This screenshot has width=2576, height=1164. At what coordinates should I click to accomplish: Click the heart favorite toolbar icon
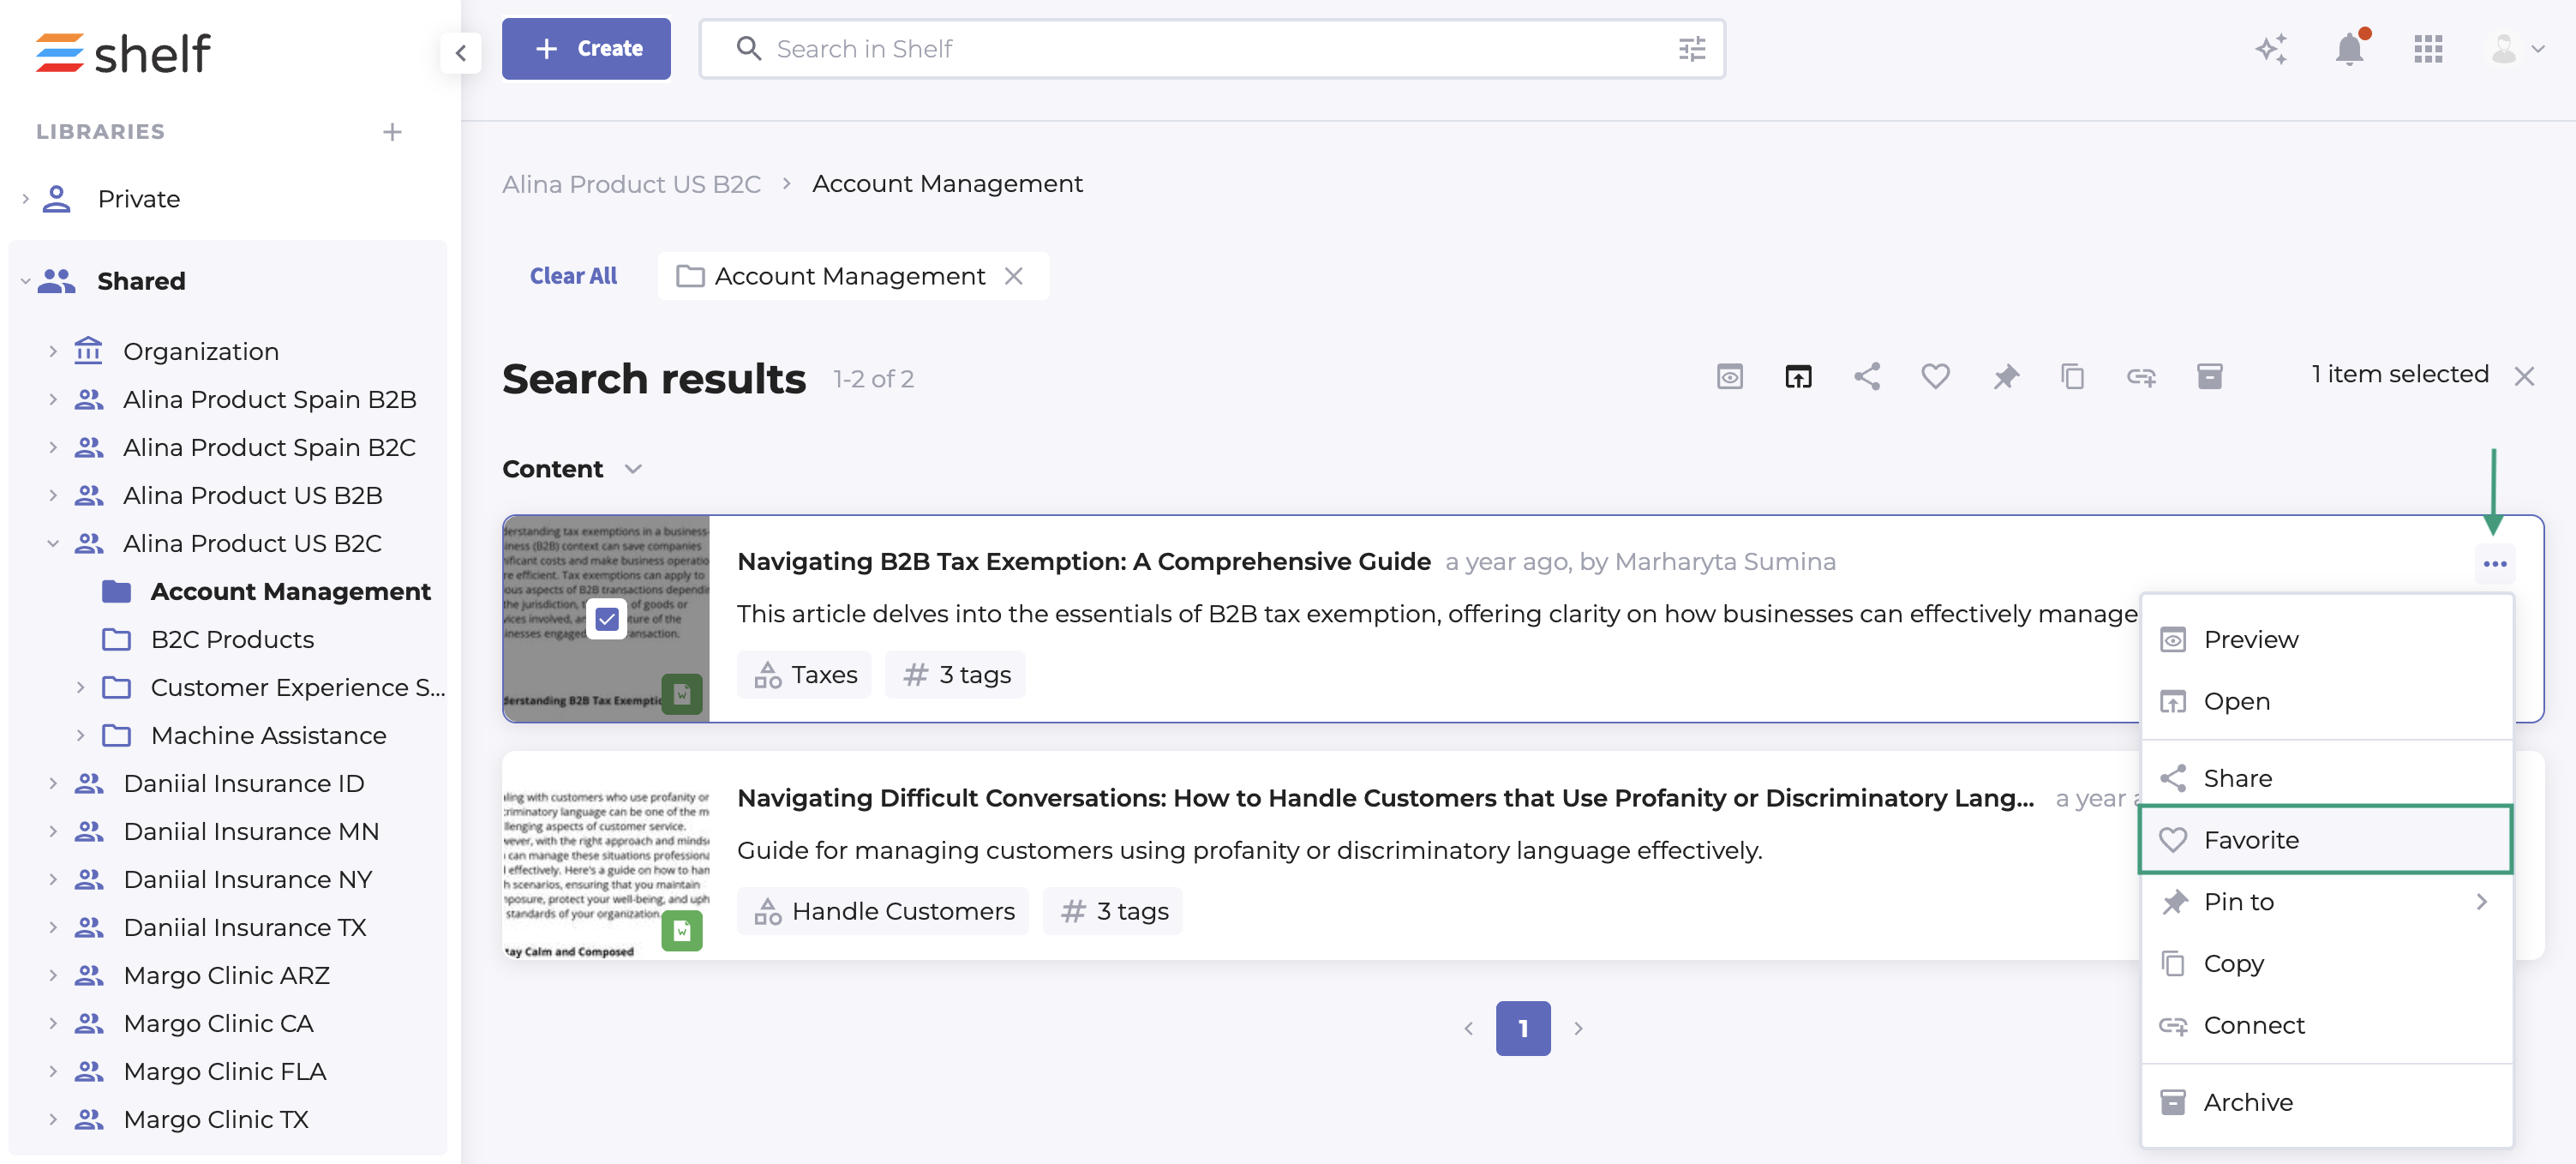1935,377
